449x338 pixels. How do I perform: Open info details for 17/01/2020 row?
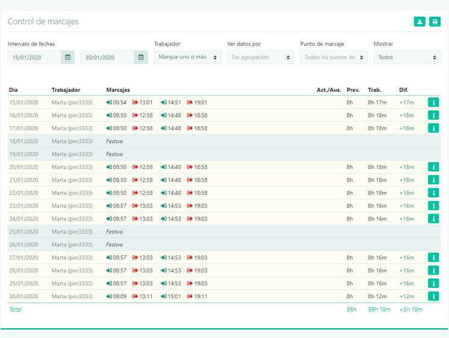[433, 128]
